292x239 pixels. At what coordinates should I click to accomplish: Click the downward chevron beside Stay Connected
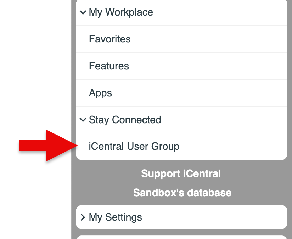tap(83, 120)
